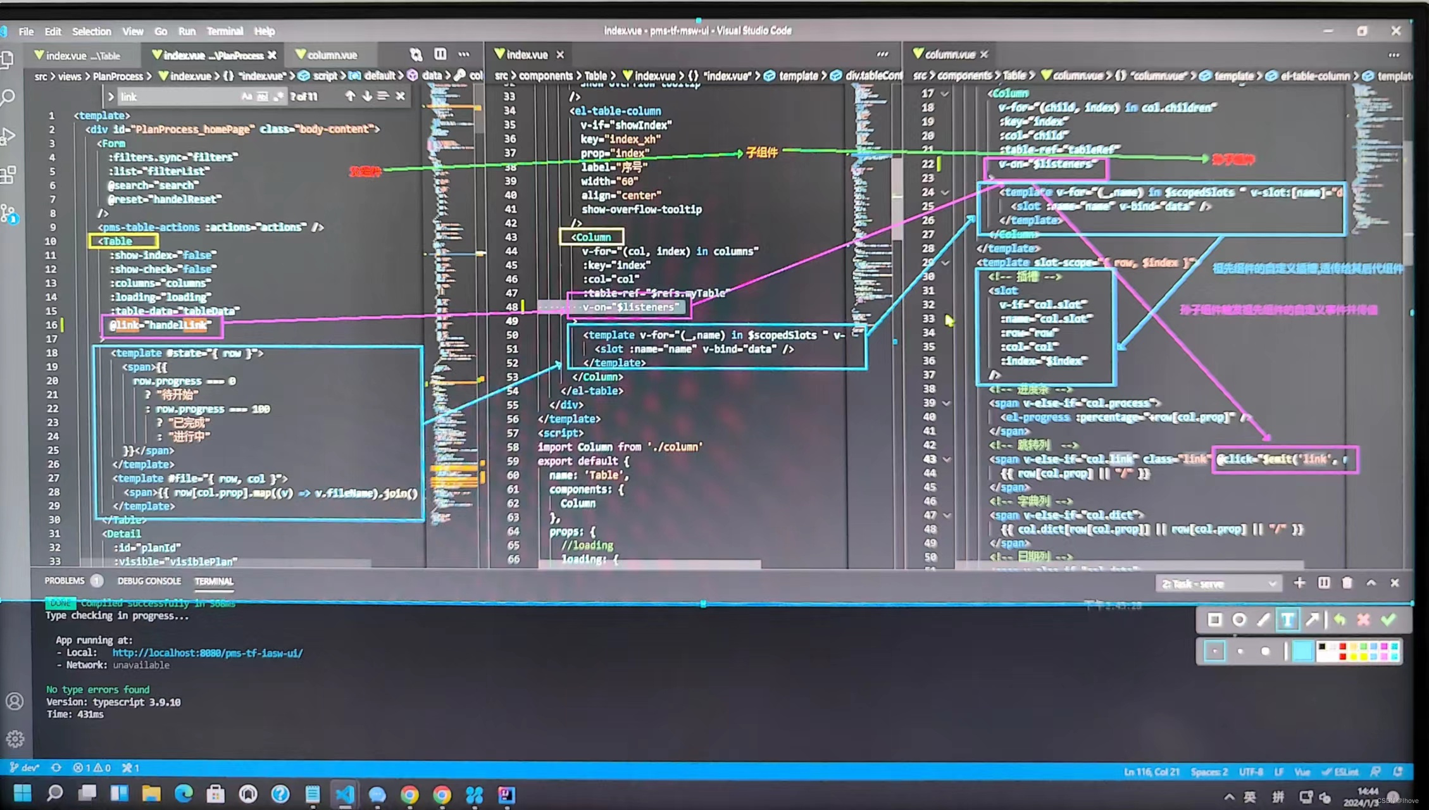Open the Terminal menu
The height and width of the screenshot is (810, 1429).
(225, 31)
